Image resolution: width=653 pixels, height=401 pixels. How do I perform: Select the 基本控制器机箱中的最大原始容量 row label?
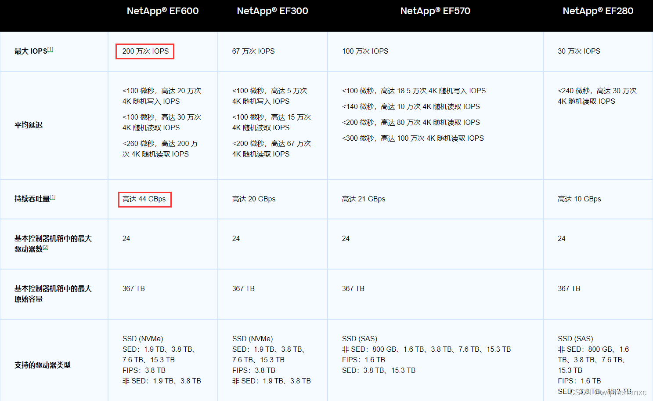(x=53, y=294)
